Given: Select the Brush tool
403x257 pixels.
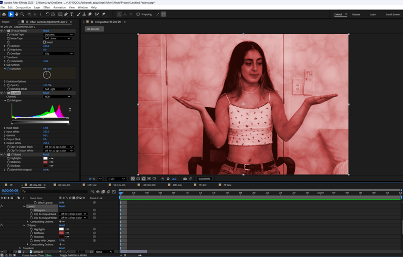Looking at the screenshot, I should (79, 14).
